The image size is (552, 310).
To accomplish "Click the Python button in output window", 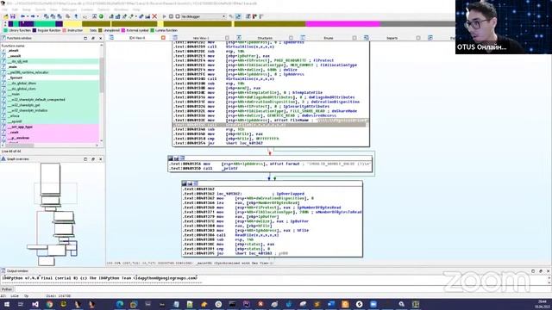I will pyautogui.click(x=7, y=289).
